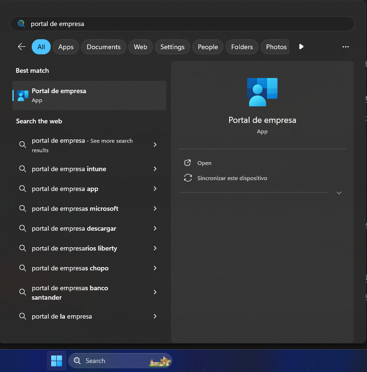This screenshot has height=372, width=367.
Task: Search web for portal de empresas banco santander
Action: 70,293
